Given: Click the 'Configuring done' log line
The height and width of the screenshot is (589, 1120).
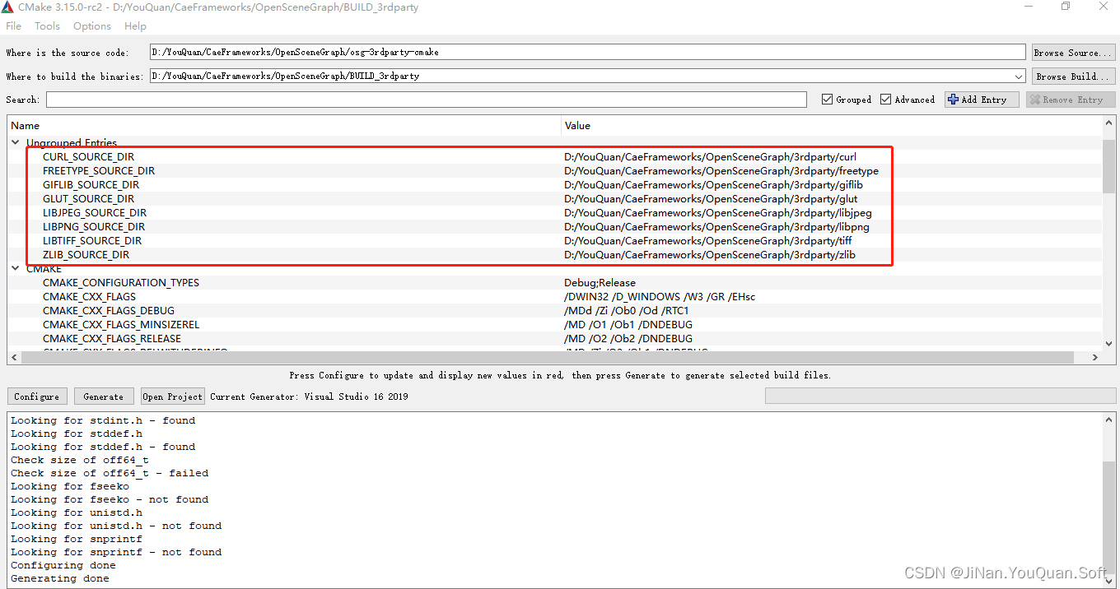Looking at the screenshot, I should pos(63,565).
